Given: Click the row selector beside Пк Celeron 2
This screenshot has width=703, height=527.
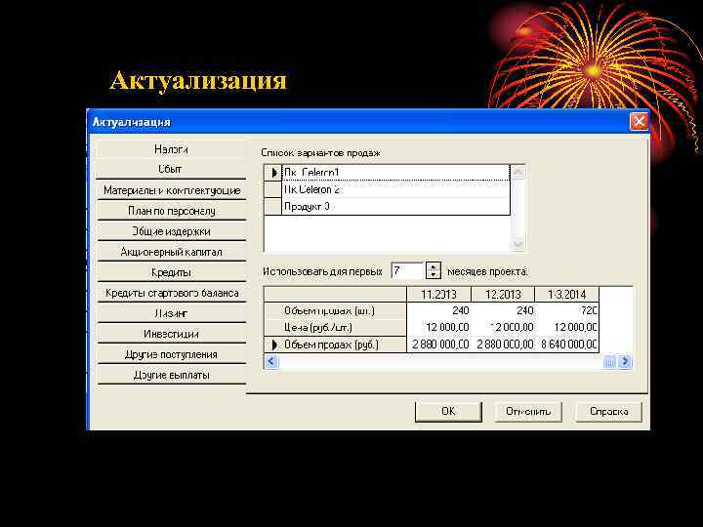Looking at the screenshot, I should (273, 189).
